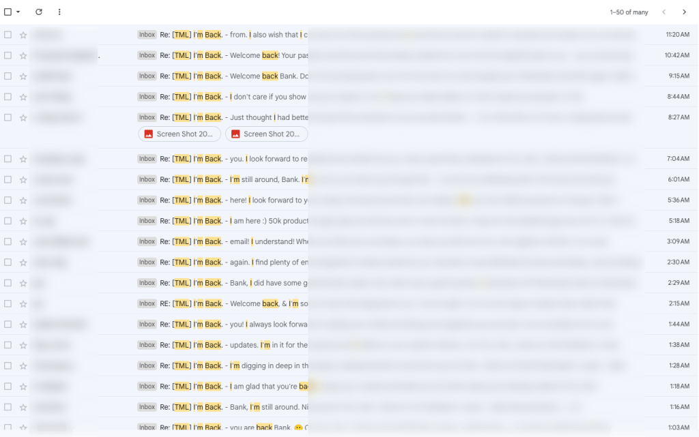The image size is (699, 437).
Task: Star the email received at 2:30 AM
Action: click(x=23, y=262)
